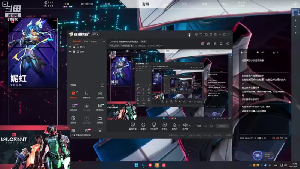This screenshot has width=300, height=169.
Task: Edit the VALORANT category with pencil icon
Action: [x=132, y=45]
